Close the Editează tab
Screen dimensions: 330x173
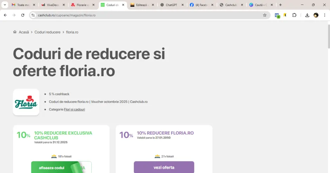pyautogui.click(x=153, y=5)
